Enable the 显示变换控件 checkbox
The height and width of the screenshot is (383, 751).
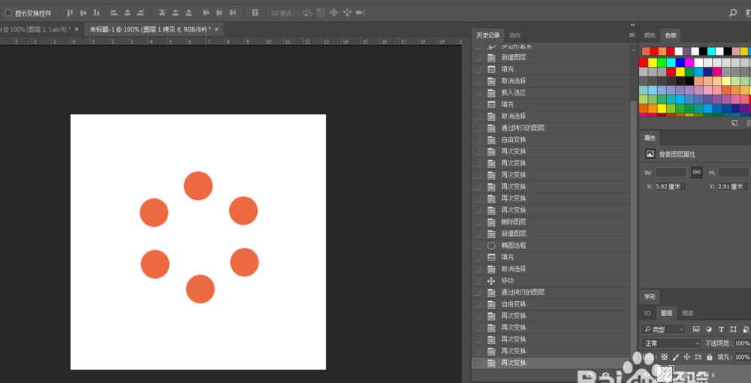(x=8, y=13)
